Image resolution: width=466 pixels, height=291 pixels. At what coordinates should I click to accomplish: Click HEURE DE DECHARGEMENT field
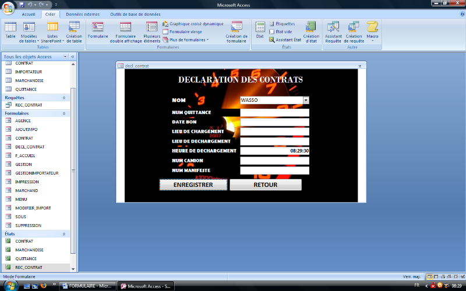[x=274, y=151]
